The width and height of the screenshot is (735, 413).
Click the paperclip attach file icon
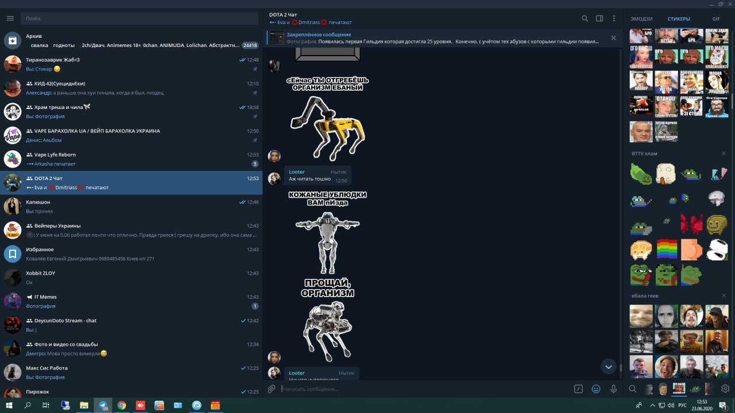coord(272,389)
